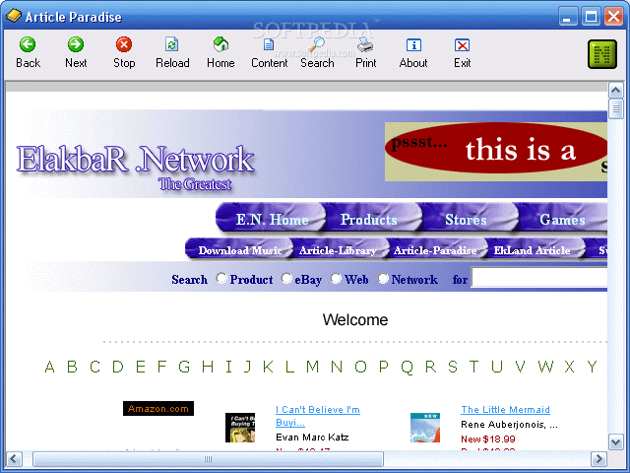Jump to letter U in the index
Screen dimensions: 630x473
click(497, 367)
